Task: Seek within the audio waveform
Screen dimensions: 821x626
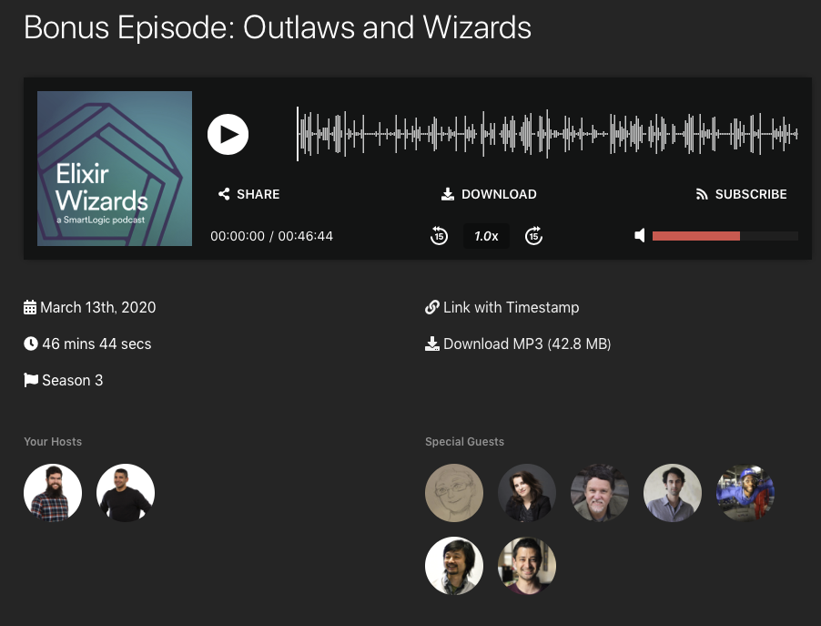Action: pos(547,134)
